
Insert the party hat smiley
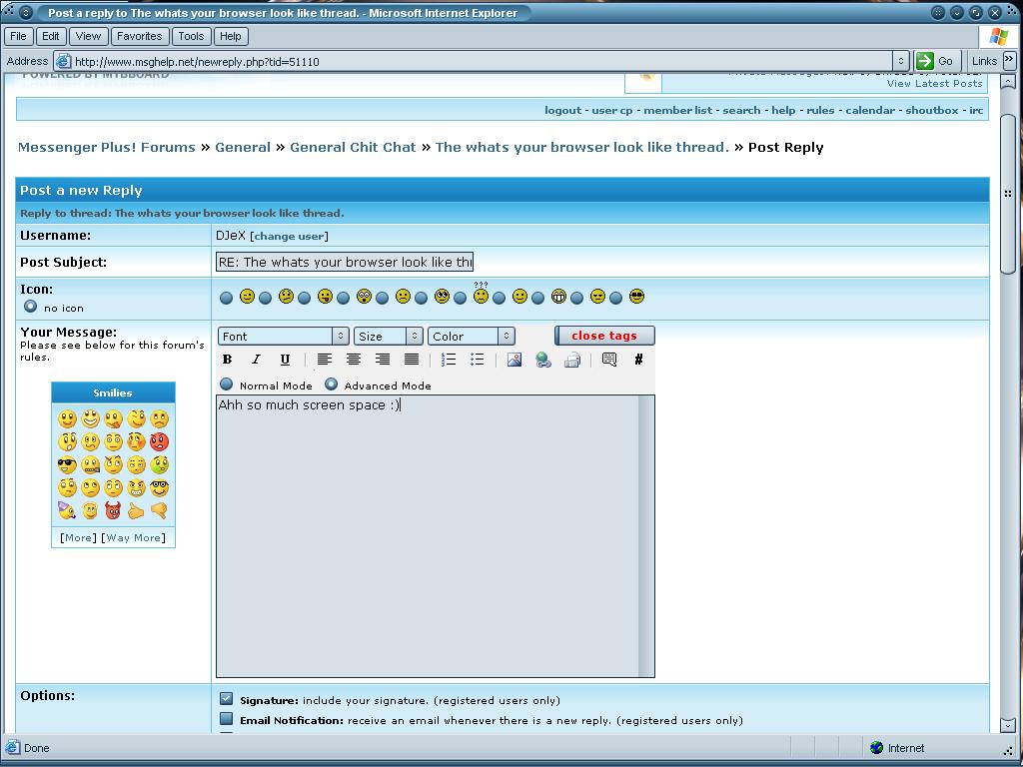coord(67,510)
